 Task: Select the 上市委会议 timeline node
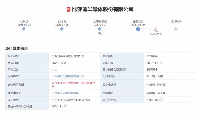(x=100, y=29)
